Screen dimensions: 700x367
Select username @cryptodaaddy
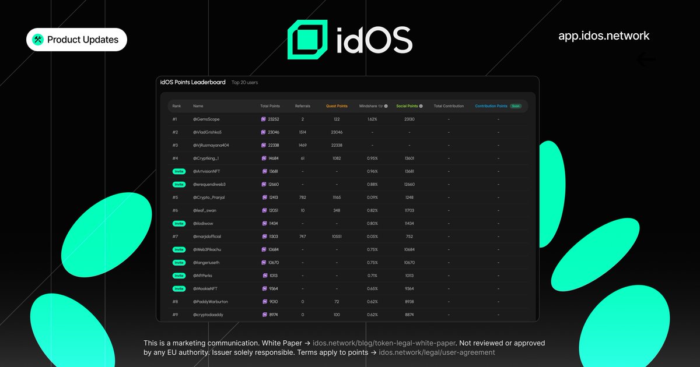[208, 315]
